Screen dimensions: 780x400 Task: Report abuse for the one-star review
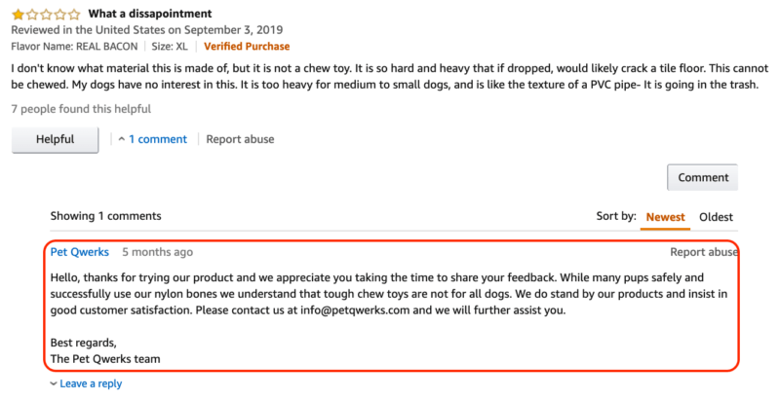240,139
